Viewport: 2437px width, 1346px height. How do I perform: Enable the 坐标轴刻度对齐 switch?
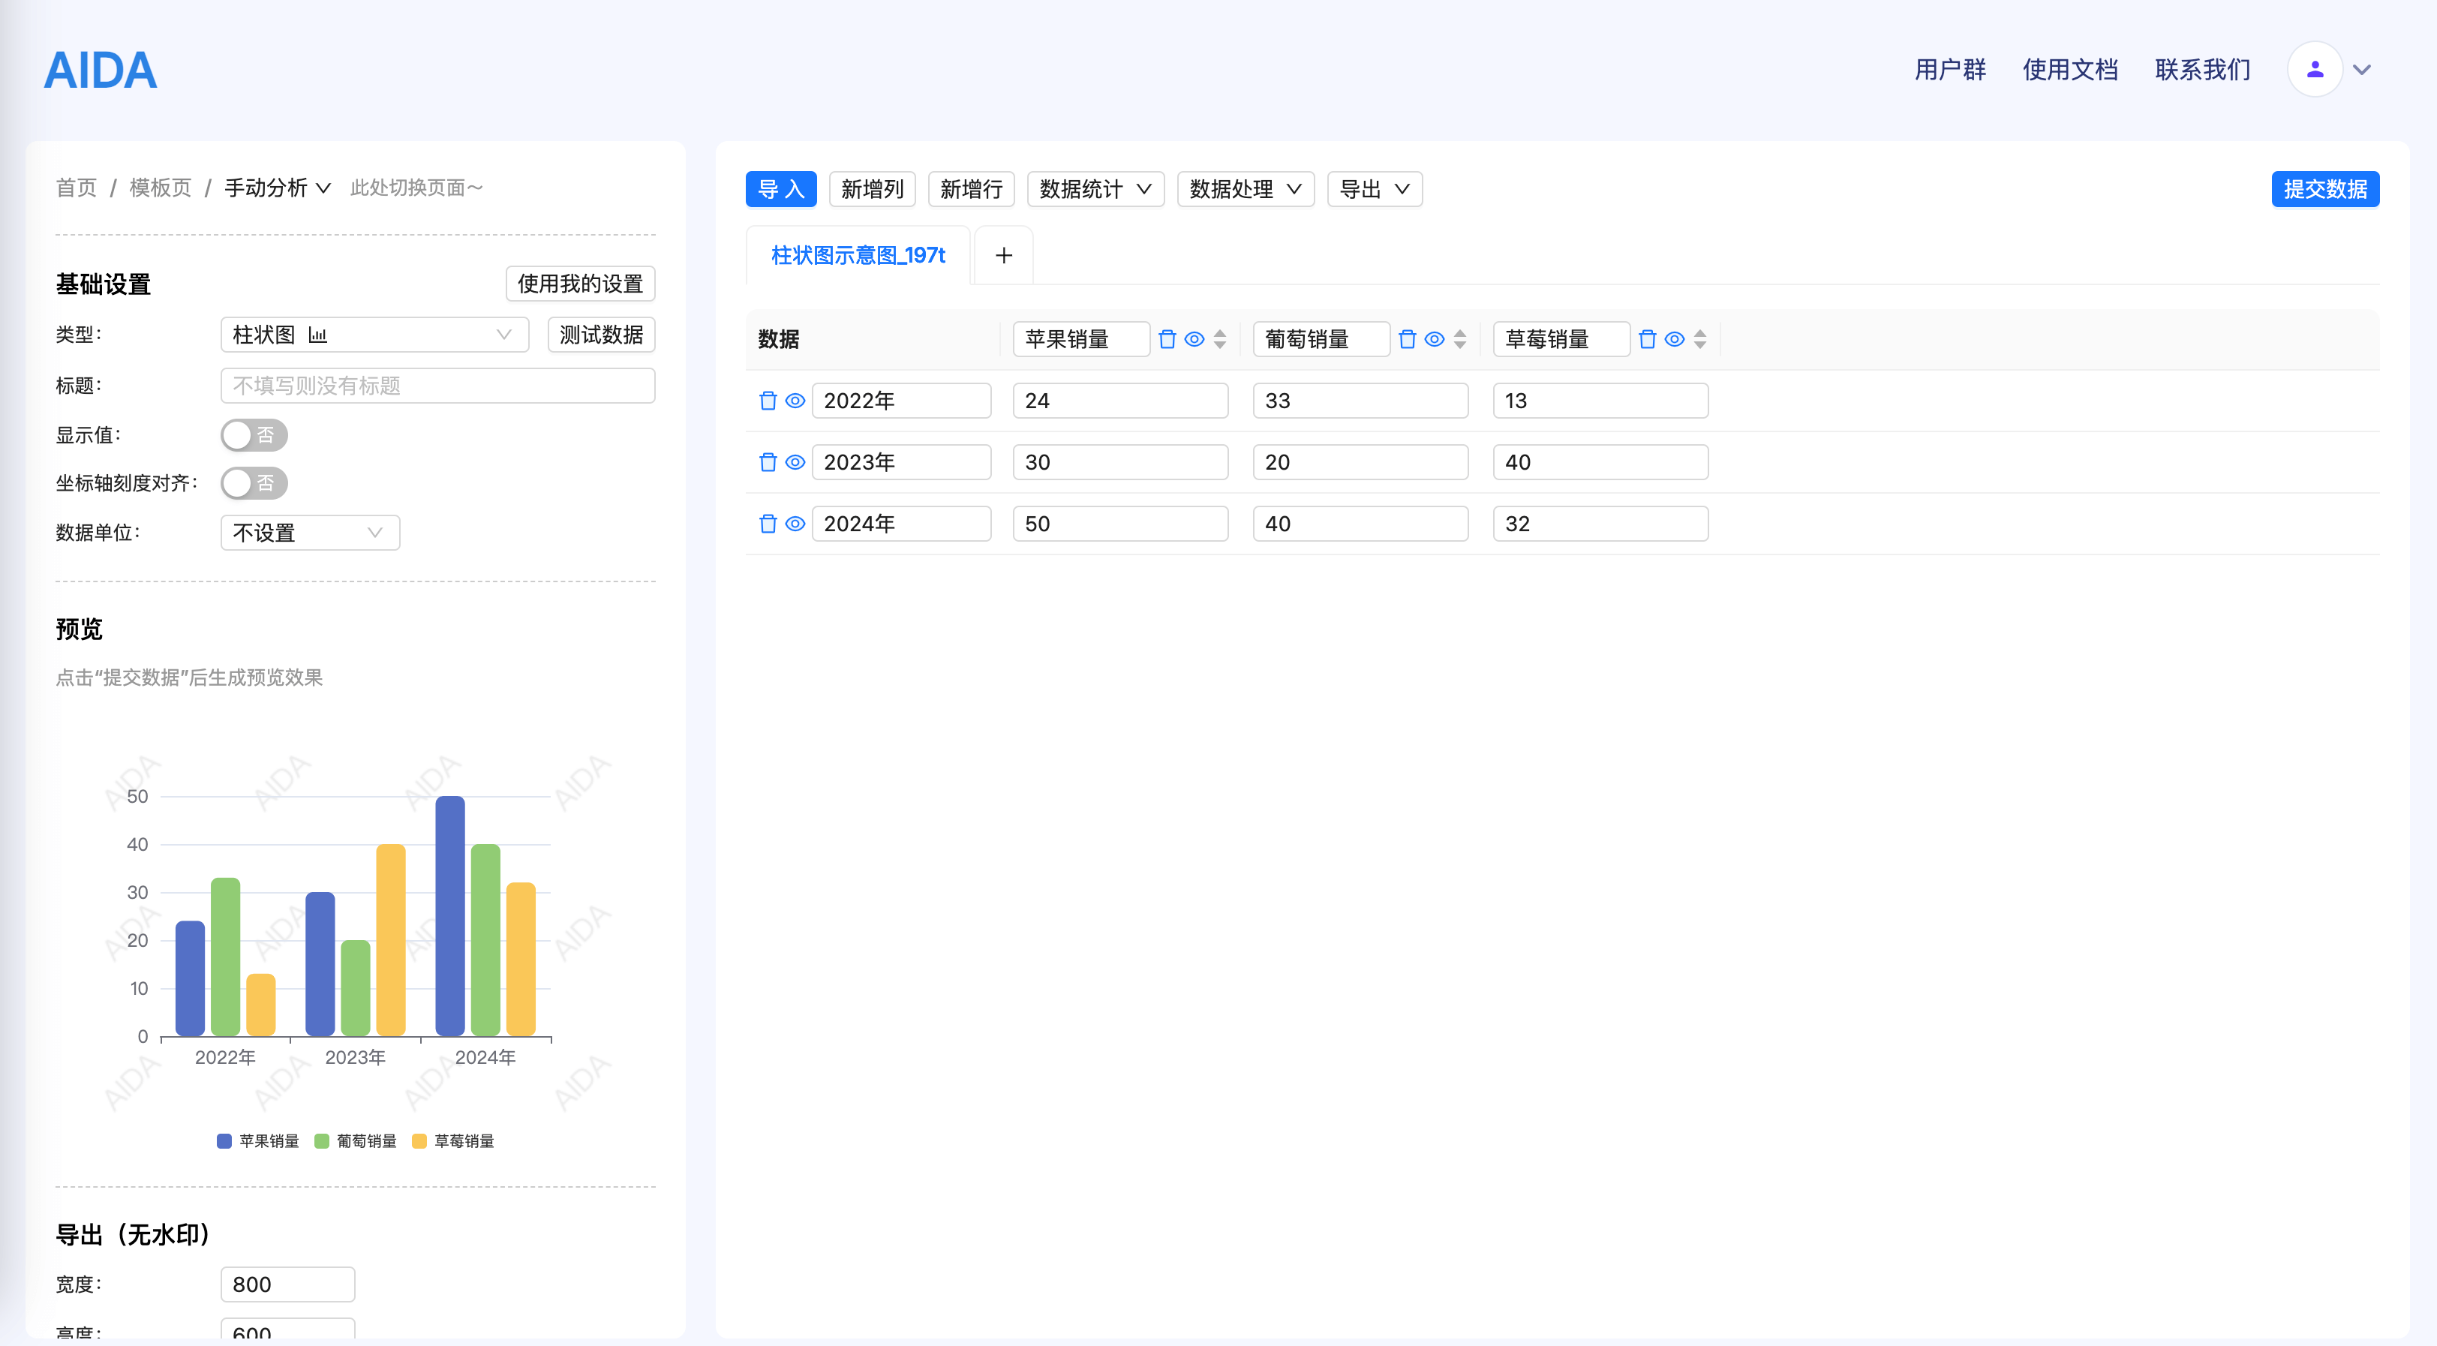(x=254, y=483)
